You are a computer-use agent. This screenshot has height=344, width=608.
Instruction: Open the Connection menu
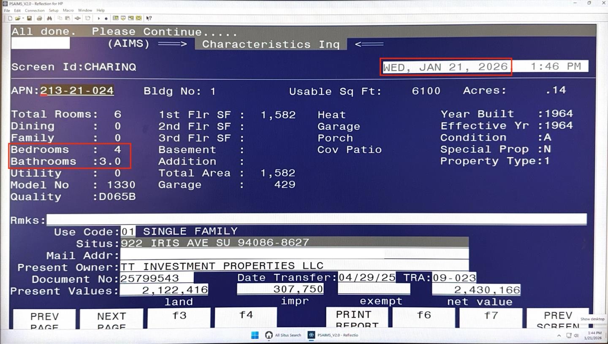pos(35,11)
